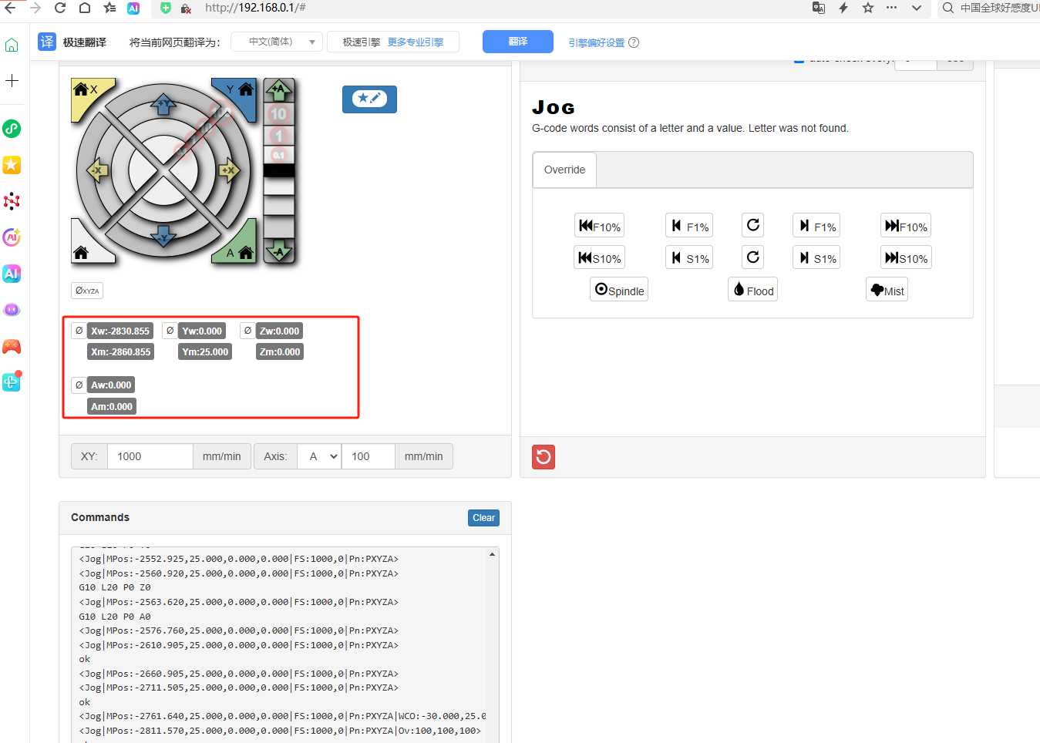Image resolution: width=1040 pixels, height=743 pixels.
Task: Open the browser's more options menu
Action: (x=891, y=8)
